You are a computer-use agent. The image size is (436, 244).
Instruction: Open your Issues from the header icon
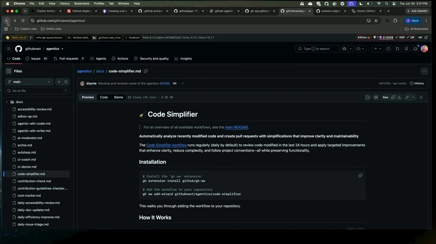tap(388, 49)
